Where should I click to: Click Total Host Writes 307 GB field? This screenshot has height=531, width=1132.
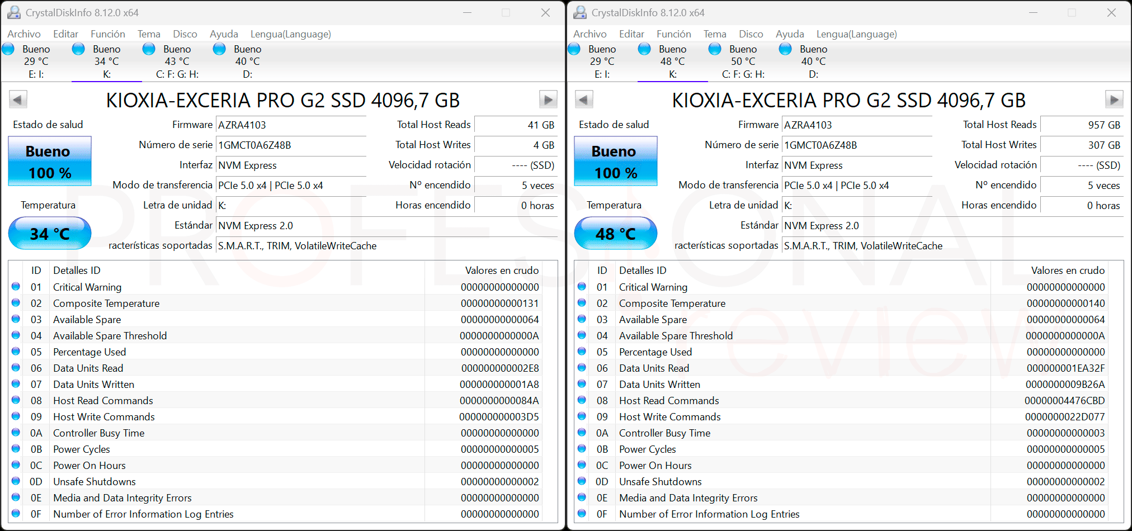coord(1082,145)
